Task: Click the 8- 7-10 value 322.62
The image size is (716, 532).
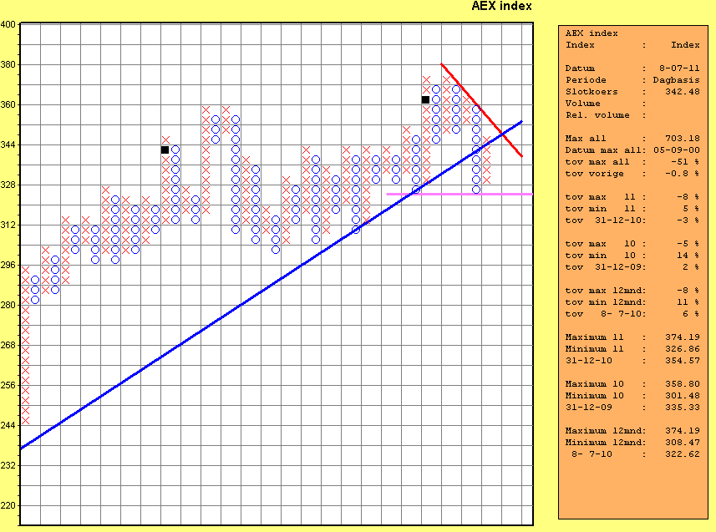Action: pos(682,454)
